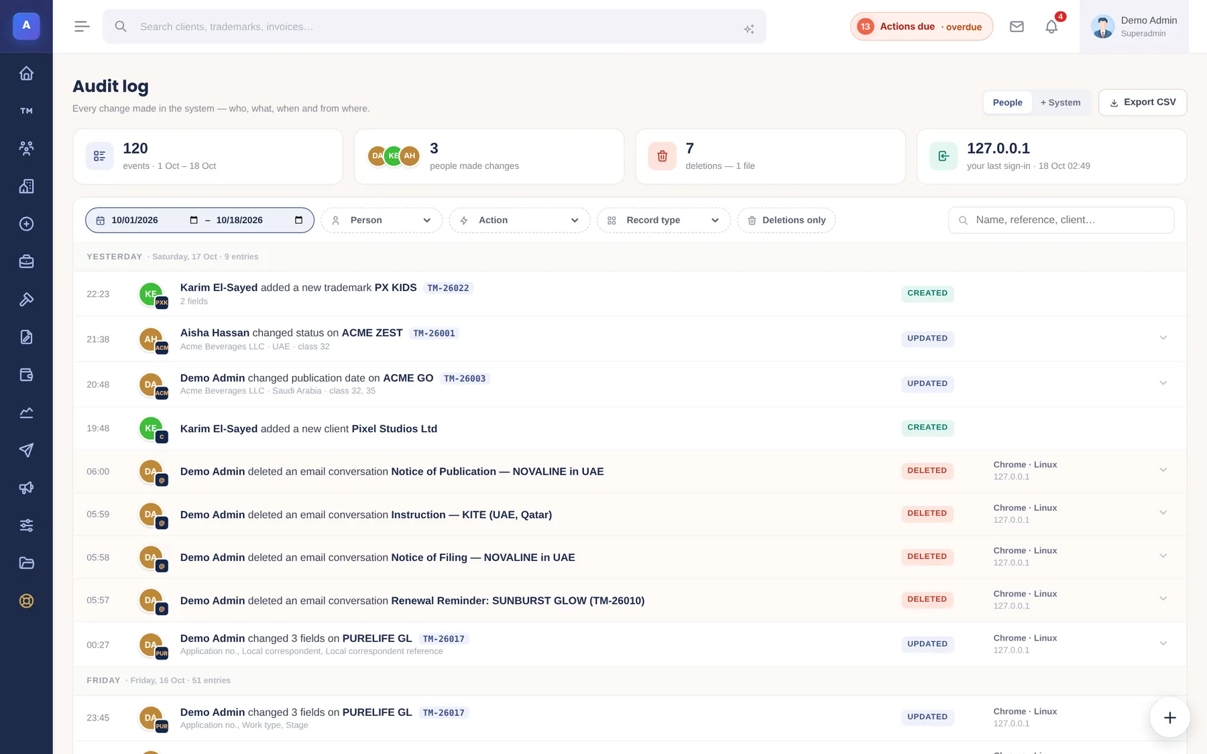Open the briefcase sidebar icon

26,261
